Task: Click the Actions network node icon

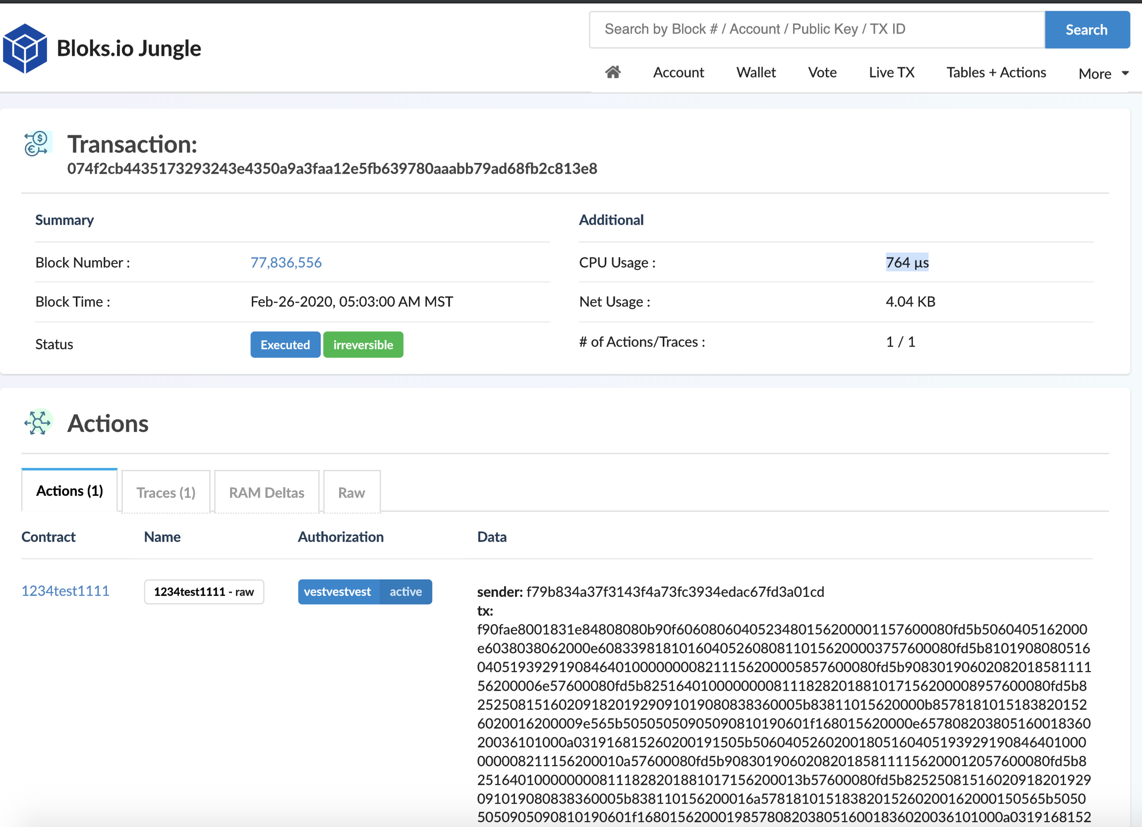Action: [x=37, y=422]
